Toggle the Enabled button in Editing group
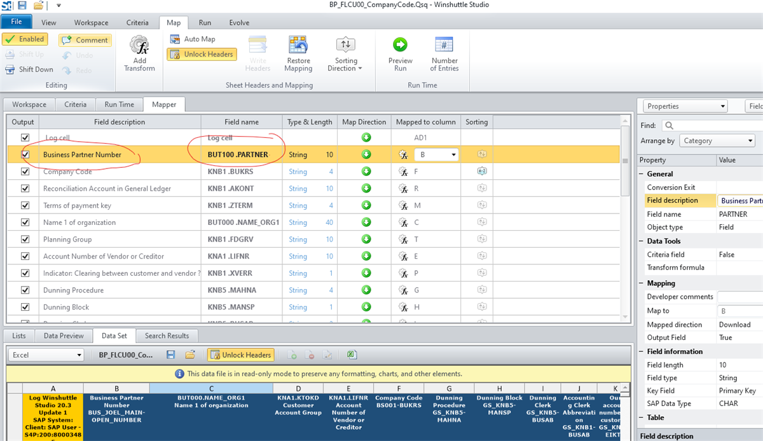Image resolution: width=763 pixels, height=441 pixels. (x=24, y=39)
